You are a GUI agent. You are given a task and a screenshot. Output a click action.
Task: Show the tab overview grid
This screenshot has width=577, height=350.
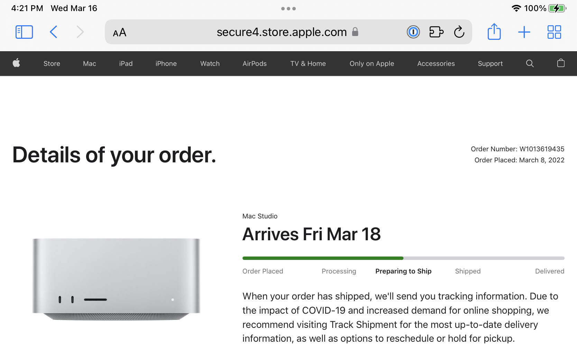click(554, 32)
